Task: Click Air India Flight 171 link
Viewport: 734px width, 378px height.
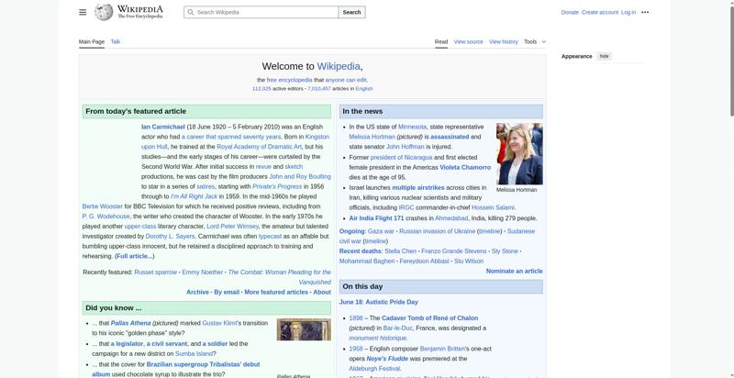Action: coord(376,218)
